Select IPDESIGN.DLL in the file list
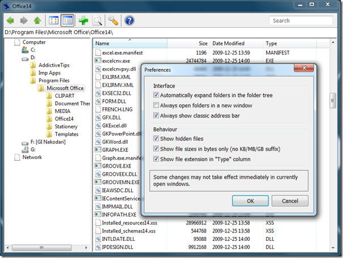The width and height of the screenshot is (343, 258). [118, 247]
